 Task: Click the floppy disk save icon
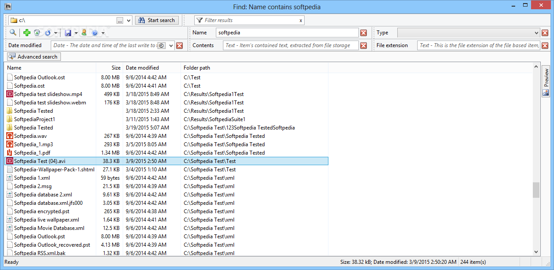pos(68,33)
